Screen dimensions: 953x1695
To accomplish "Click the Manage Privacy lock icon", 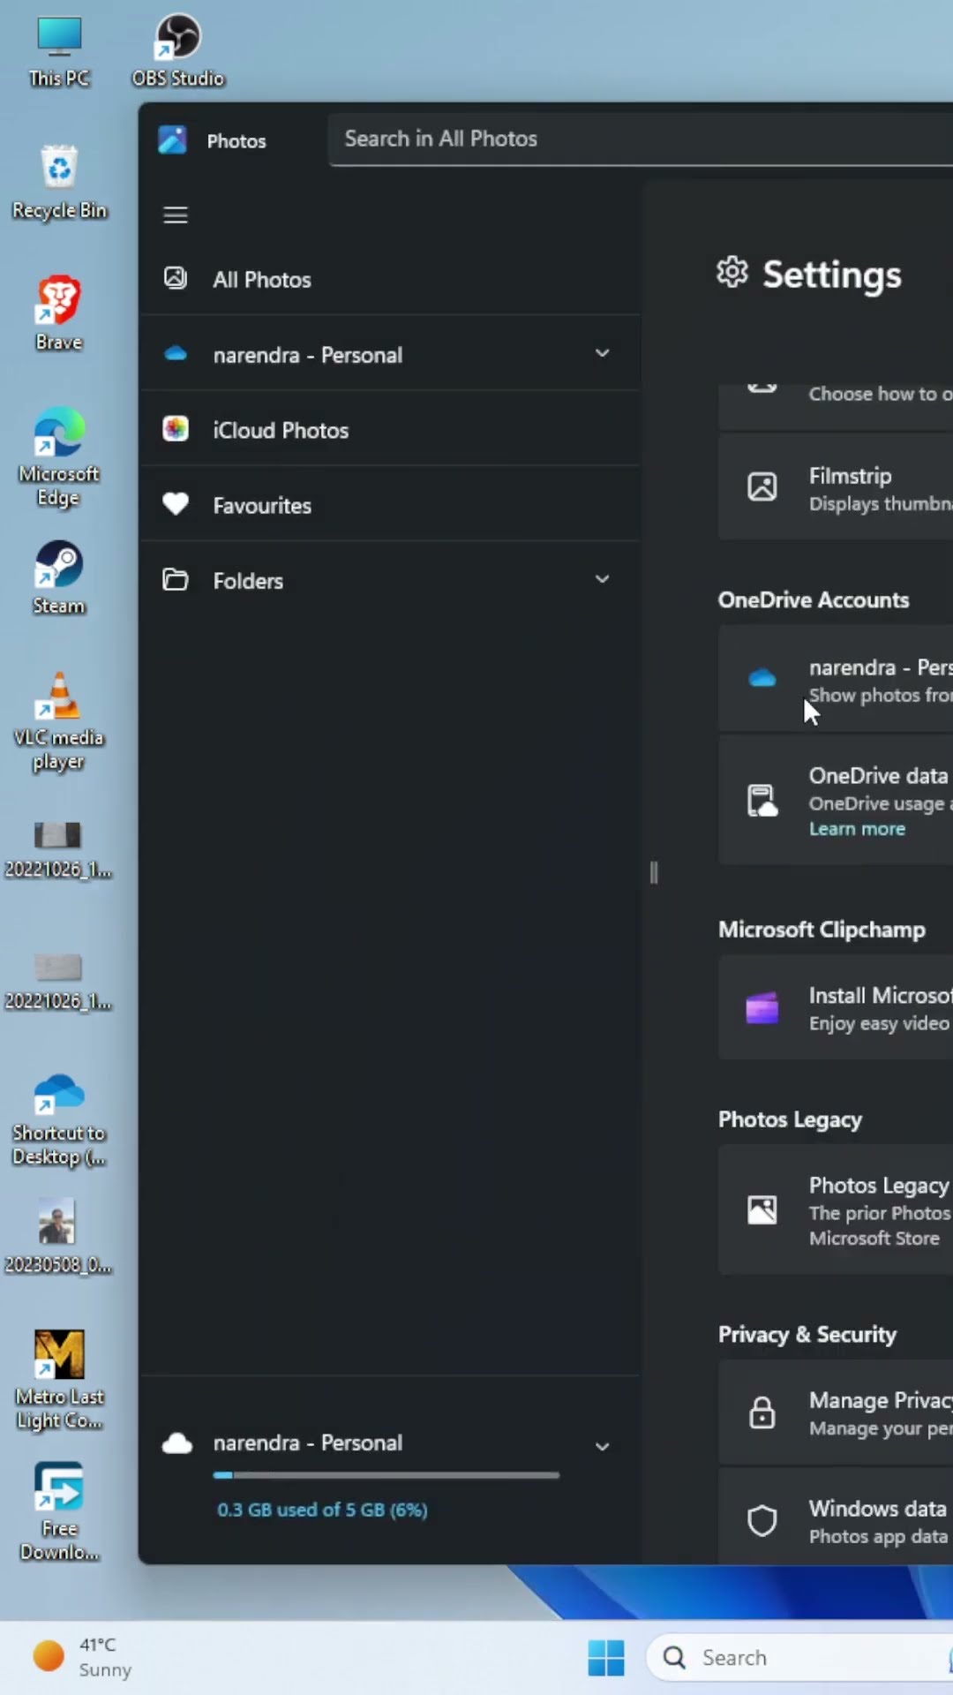I will 762,1412.
